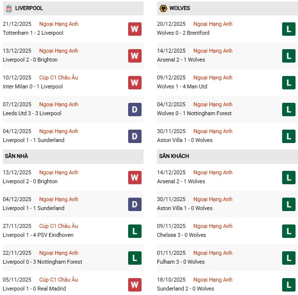Click the L badge for Wolves 0 - 2 Brentford
Screen dimensions: 298x295
point(289,29)
